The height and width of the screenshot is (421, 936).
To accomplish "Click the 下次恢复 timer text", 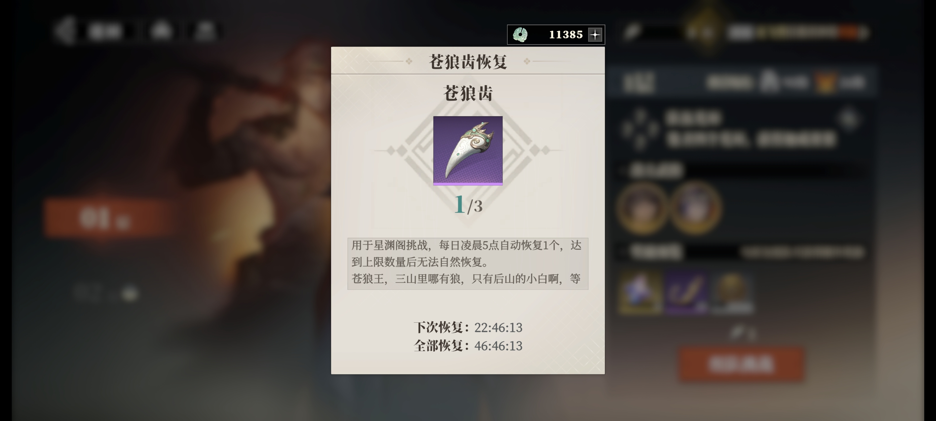I will click(468, 327).
